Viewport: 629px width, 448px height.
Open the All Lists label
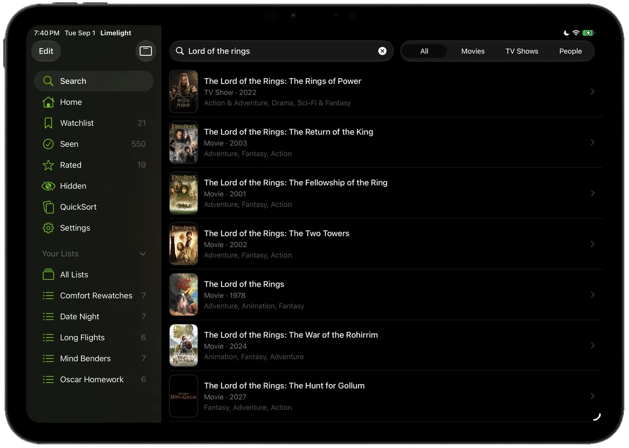(x=74, y=275)
